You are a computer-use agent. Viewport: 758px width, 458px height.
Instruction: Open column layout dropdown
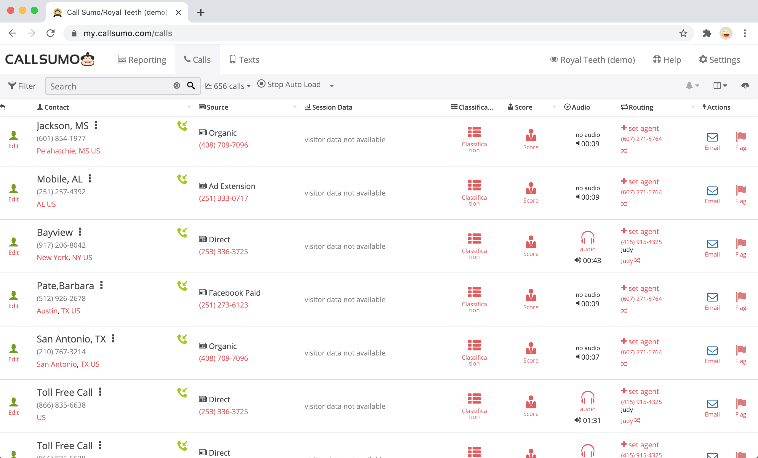pyautogui.click(x=720, y=86)
